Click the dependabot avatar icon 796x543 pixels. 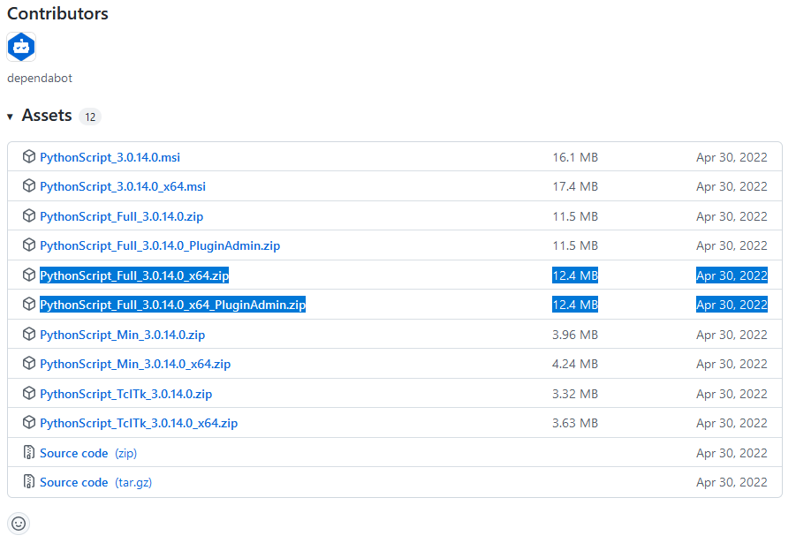(x=21, y=47)
